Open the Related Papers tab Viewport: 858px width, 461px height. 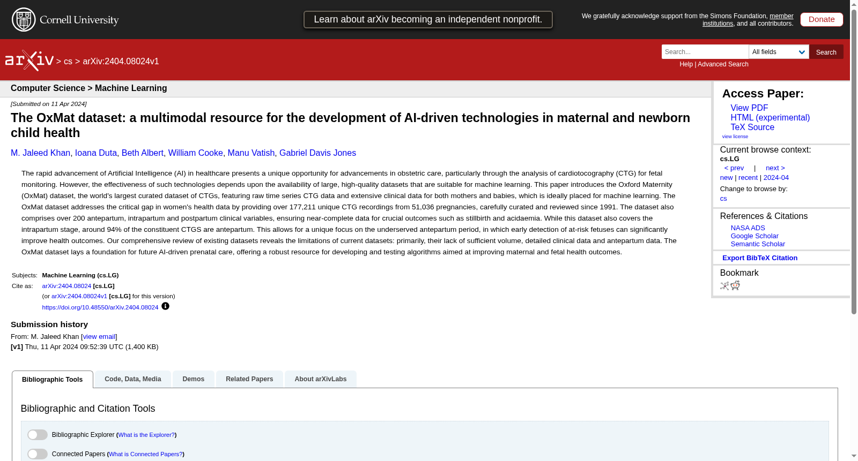pyautogui.click(x=249, y=379)
